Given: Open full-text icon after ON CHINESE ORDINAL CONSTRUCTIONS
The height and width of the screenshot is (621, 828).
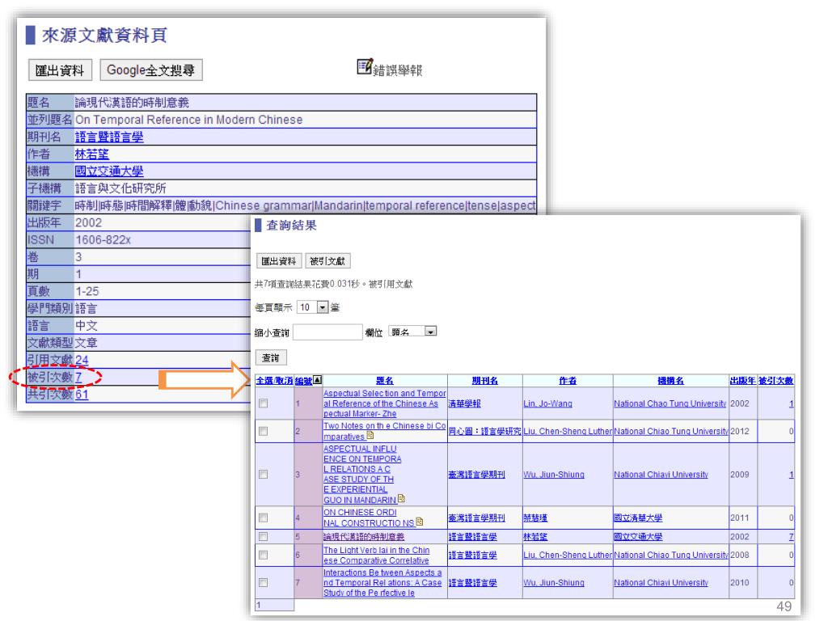Looking at the screenshot, I should pyautogui.click(x=420, y=522).
